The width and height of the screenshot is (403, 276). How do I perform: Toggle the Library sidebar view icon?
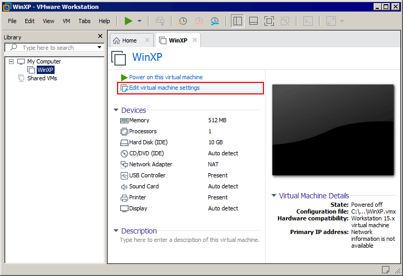[x=237, y=21]
